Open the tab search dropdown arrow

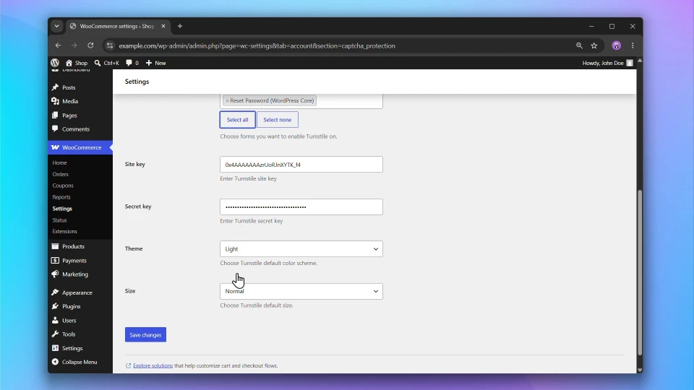click(x=56, y=26)
